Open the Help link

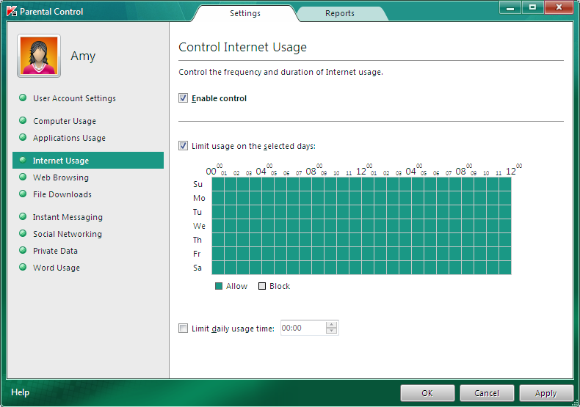coord(20,392)
